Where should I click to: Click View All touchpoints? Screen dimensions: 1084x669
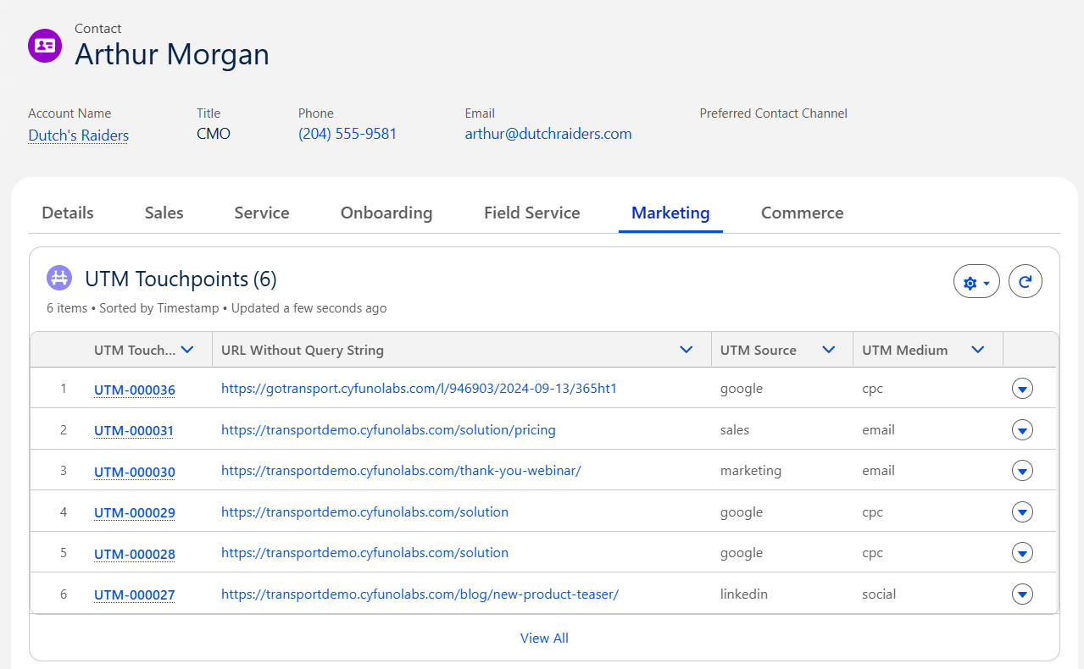pyautogui.click(x=544, y=638)
